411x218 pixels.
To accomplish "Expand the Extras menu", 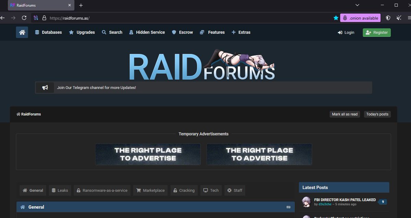I will [241, 32].
